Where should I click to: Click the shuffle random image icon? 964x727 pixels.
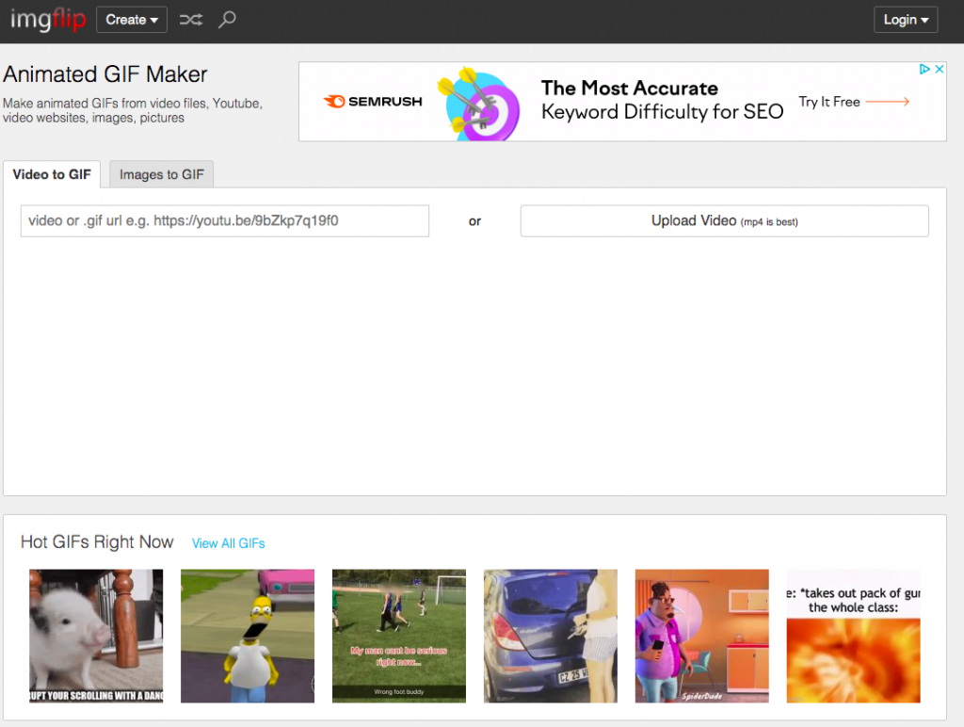(x=191, y=20)
